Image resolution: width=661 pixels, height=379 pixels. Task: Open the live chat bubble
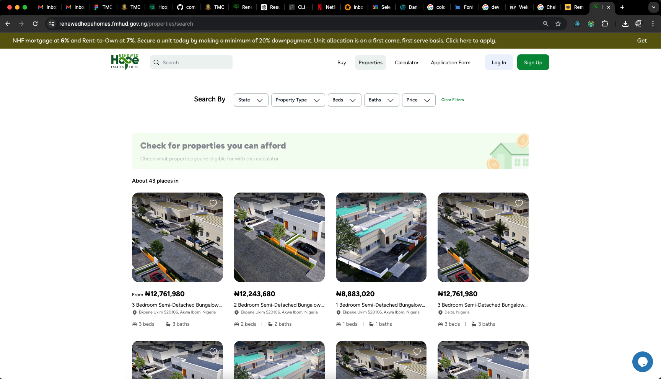pos(642,361)
